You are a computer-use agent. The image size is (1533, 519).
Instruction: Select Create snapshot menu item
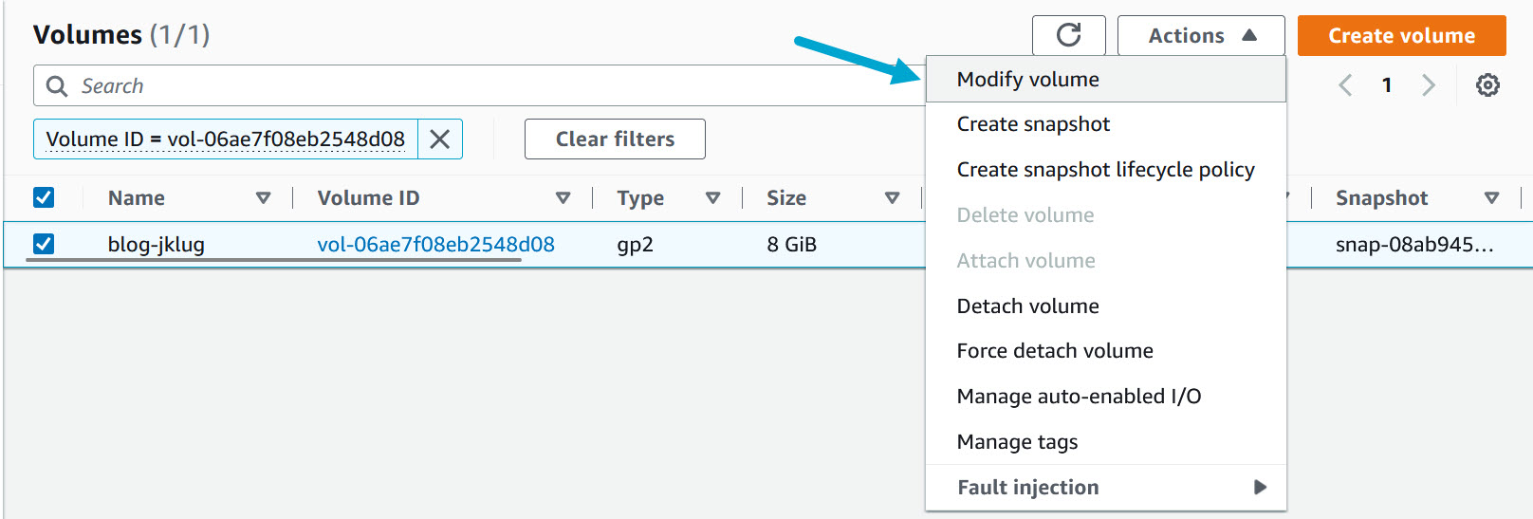click(1033, 124)
